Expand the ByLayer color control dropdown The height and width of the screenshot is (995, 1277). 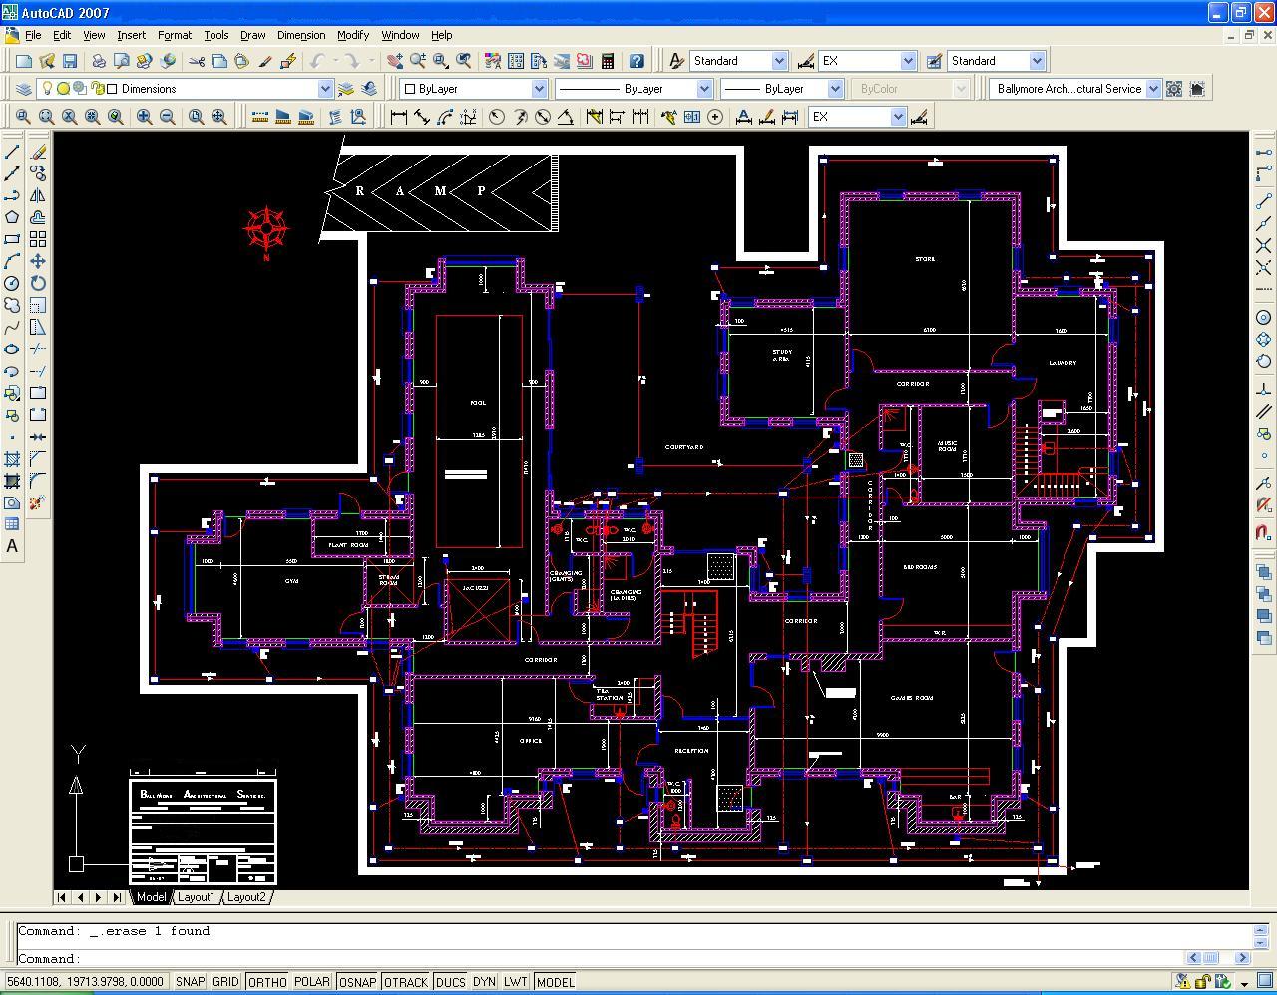click(539, 89)
